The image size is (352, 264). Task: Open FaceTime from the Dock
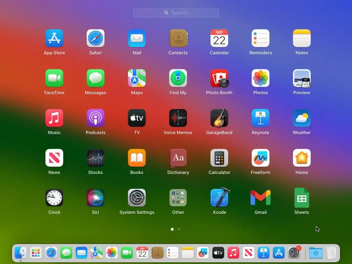127,253
